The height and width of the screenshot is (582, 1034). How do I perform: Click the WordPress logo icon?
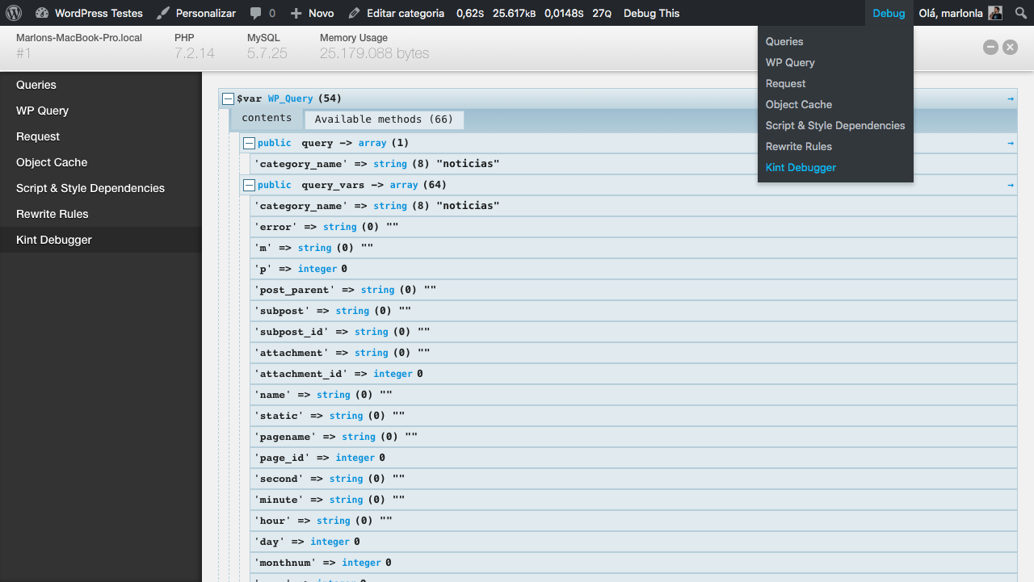click(14, 13)
